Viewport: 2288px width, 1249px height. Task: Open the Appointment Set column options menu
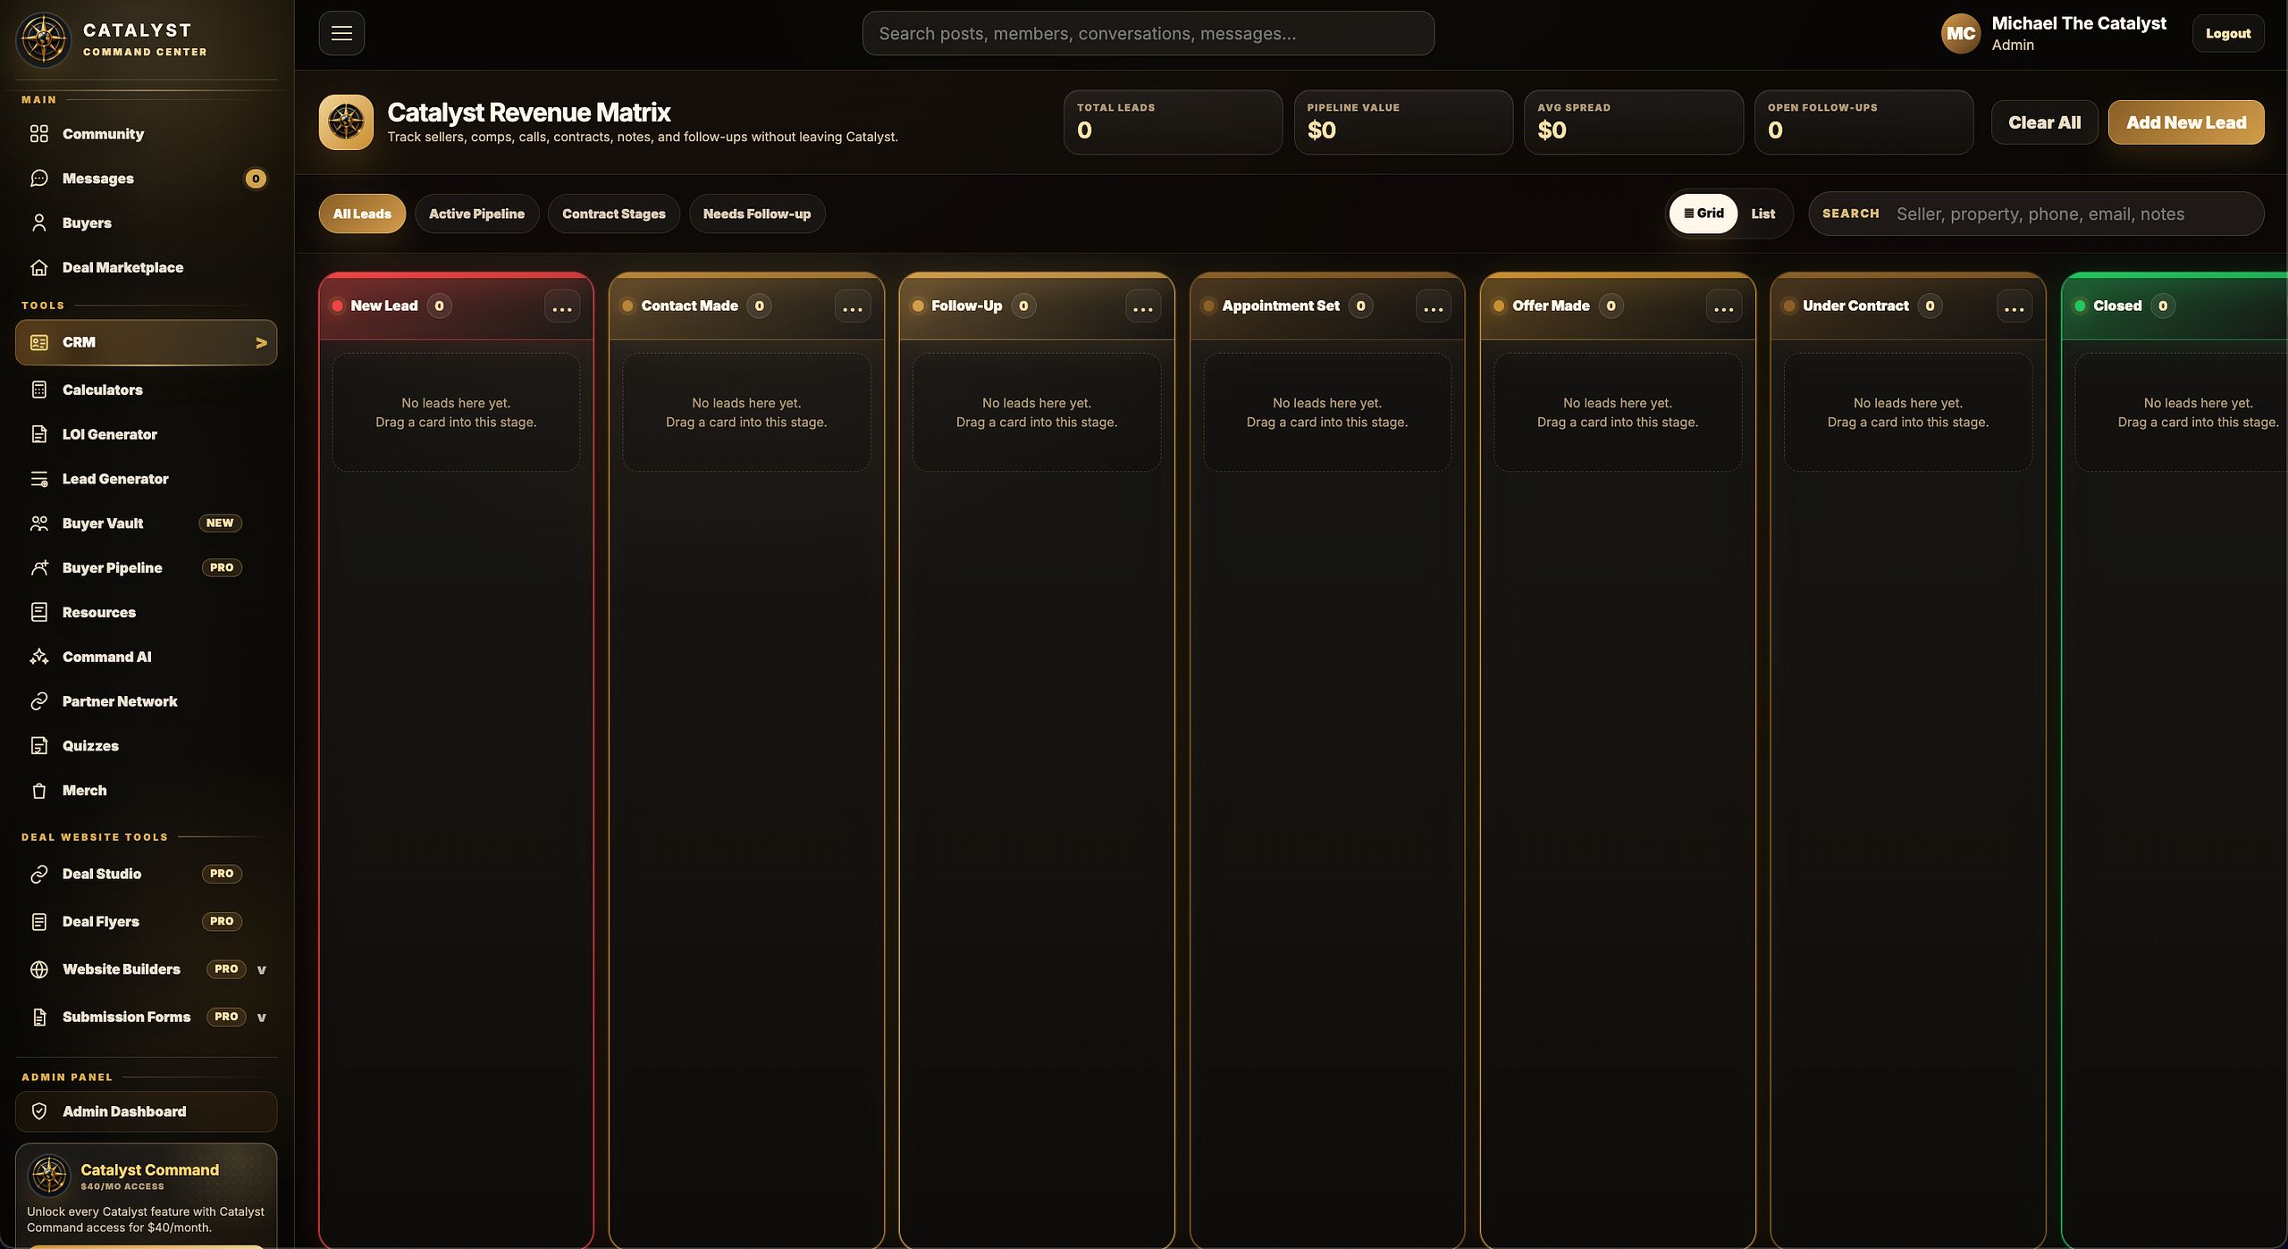1434,306
